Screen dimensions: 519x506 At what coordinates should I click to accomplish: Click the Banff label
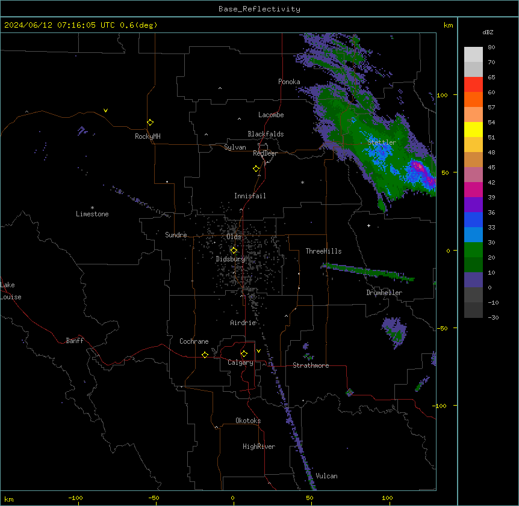coord(75,341)
